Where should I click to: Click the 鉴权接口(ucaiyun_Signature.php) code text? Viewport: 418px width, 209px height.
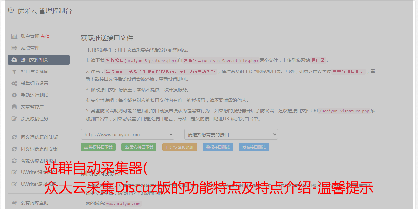(141, 60)
